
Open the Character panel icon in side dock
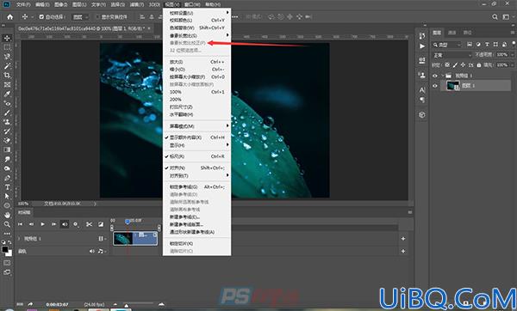click(x=422, y=89)
